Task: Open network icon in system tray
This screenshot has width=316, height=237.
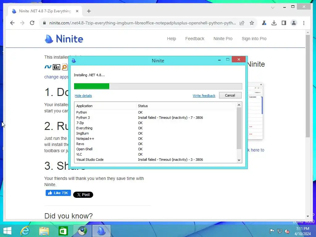Action: point(280,231)
